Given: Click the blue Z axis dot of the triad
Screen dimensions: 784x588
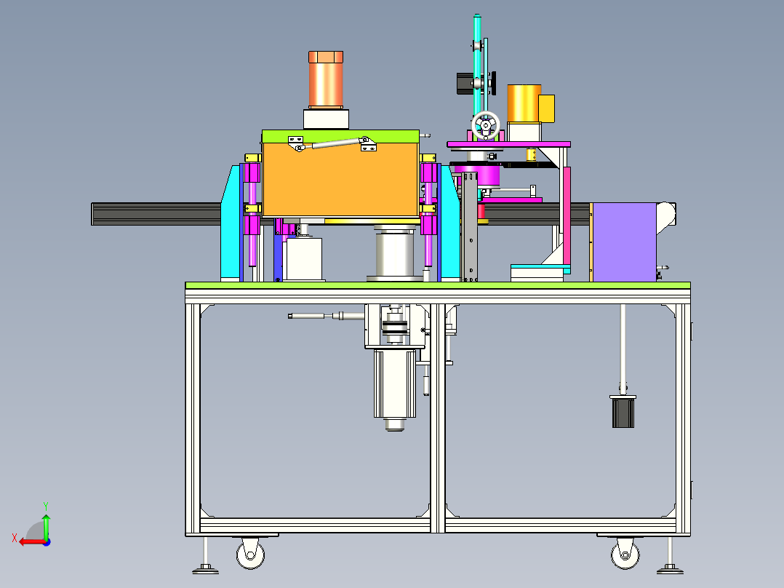Looking at the screenshot, I should pos(47,542).
